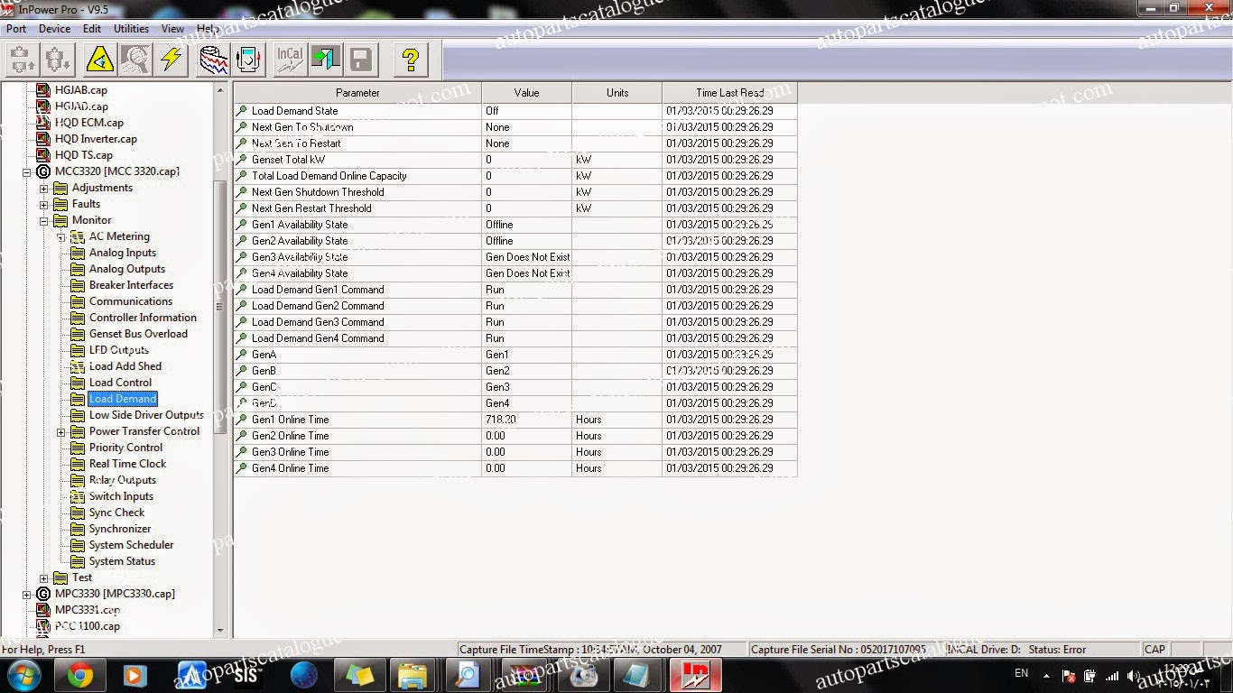Open the Utilities menu
The height and width of the screenshot is (693, 1233).
131,29
